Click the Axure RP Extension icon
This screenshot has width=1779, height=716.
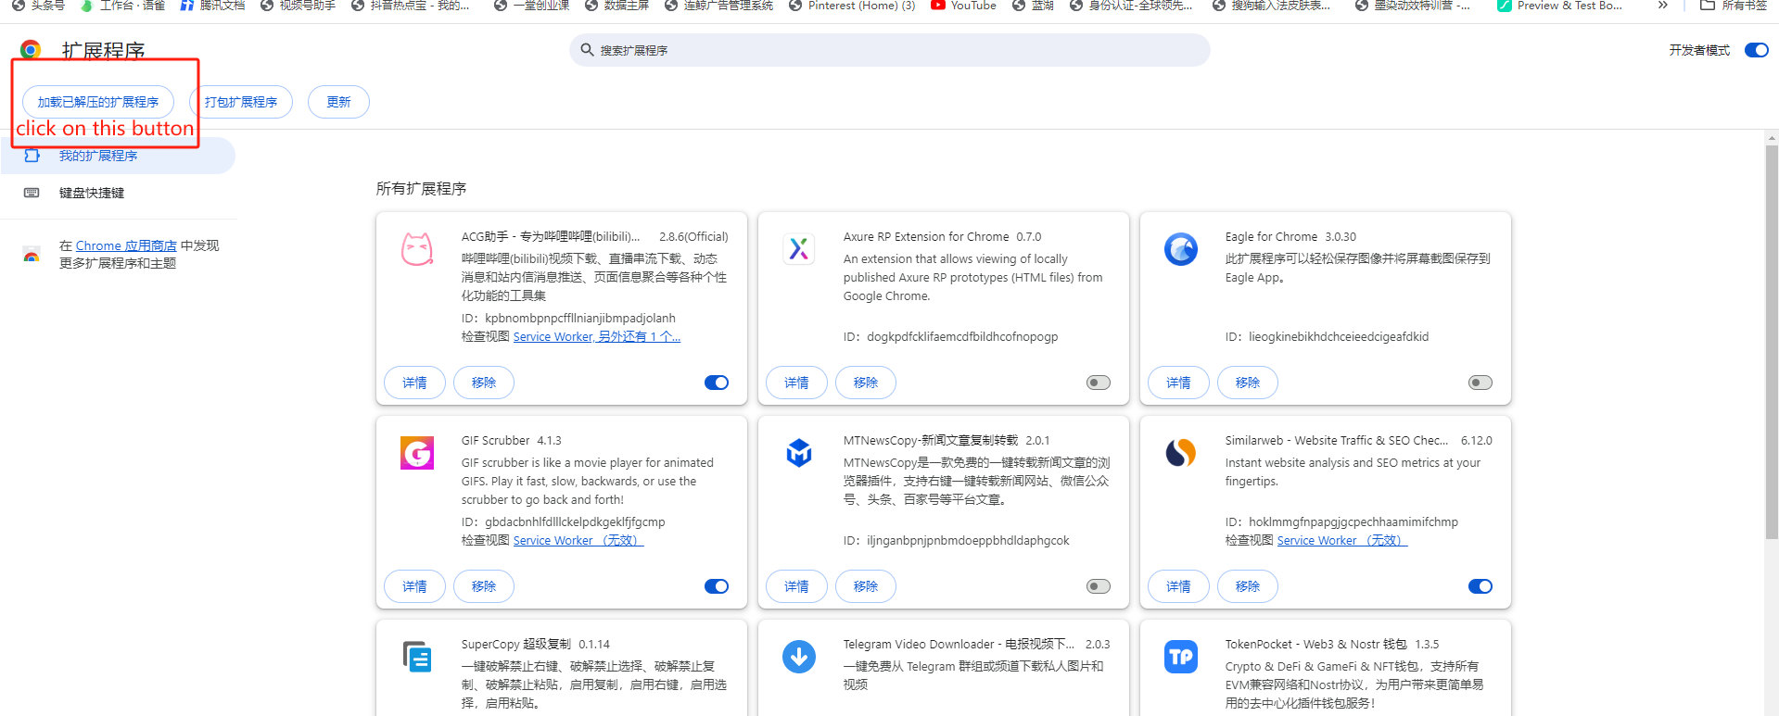coord(799,248)
